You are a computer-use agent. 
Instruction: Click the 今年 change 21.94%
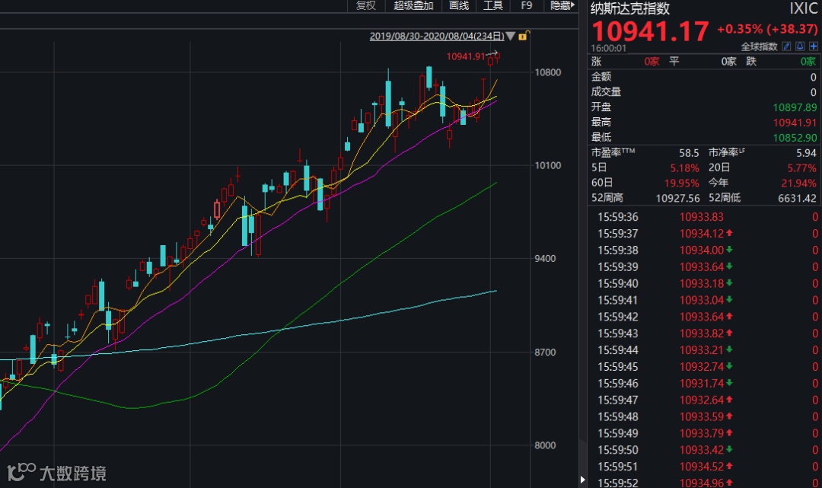click(799, 183)
